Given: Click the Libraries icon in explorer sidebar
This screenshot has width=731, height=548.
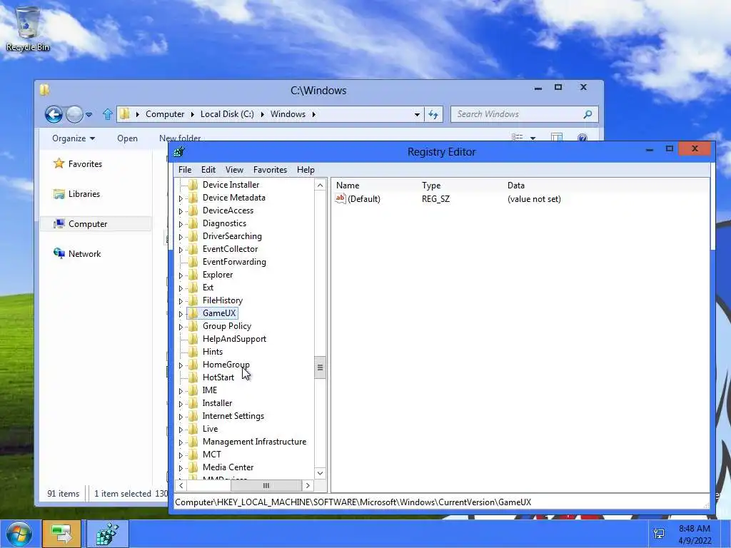Looking at the screenshot, I should 59,194.
